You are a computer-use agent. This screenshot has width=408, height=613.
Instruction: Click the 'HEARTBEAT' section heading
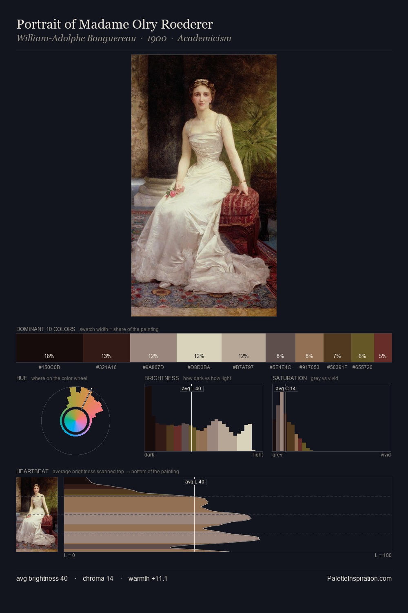coord(32,471)
